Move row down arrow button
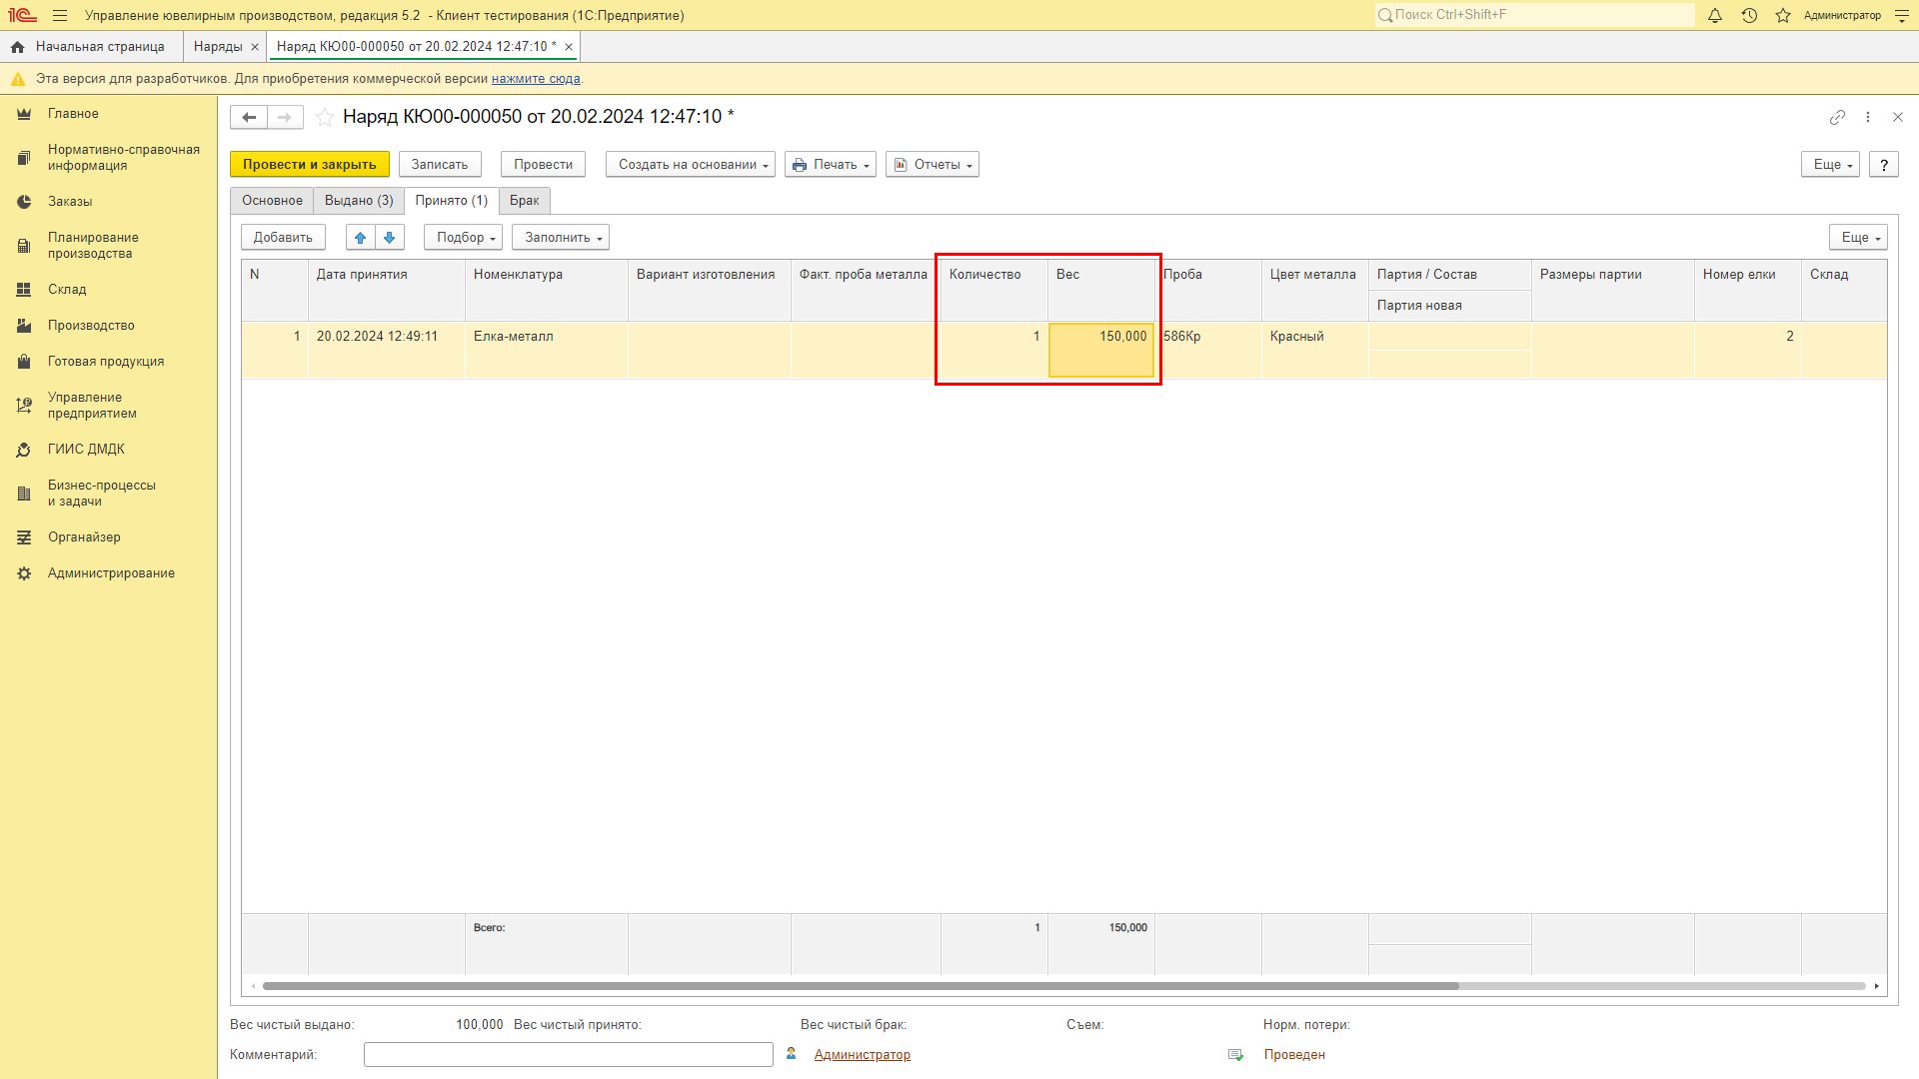This screenshot has height=1079, width=1919. 390,237
